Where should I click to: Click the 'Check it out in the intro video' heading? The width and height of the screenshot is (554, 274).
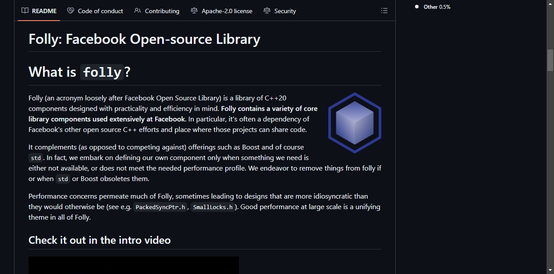(99, 240)
